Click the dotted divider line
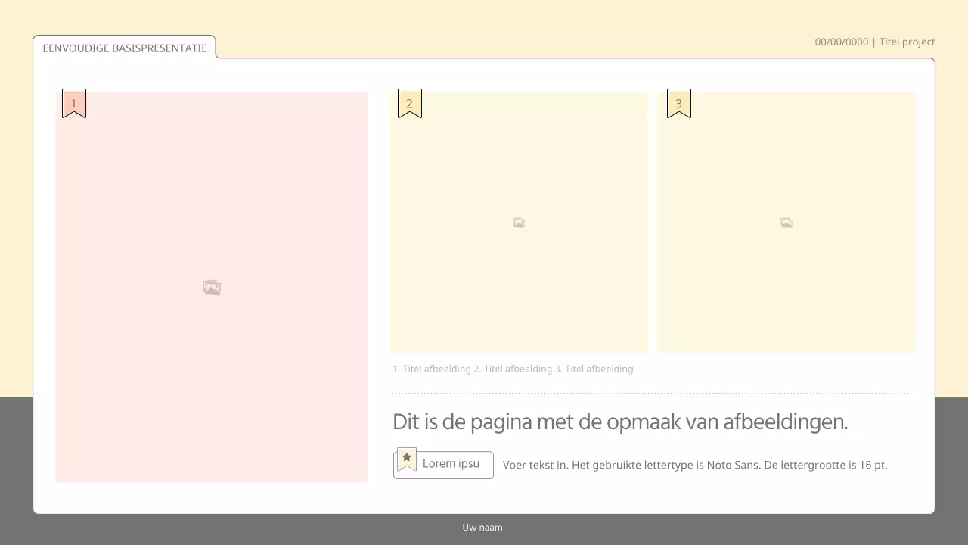This screenshot has height=545, width=968. click(650, 391)
